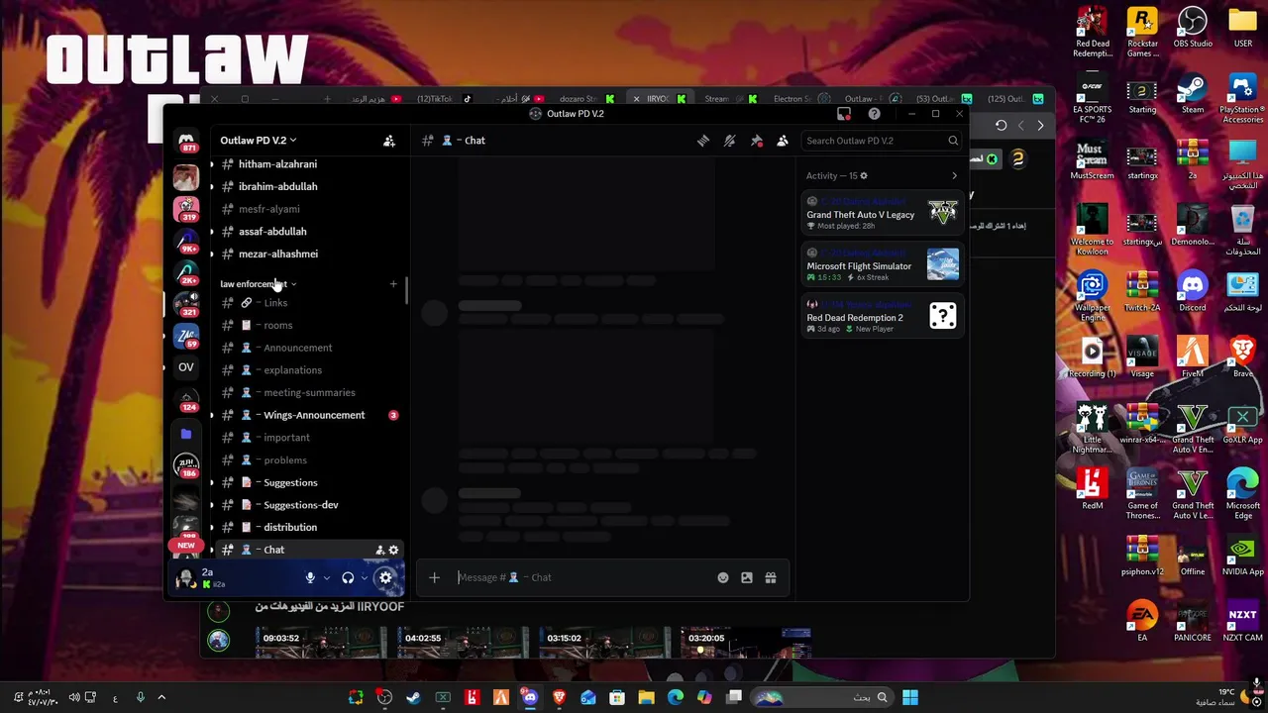The image size is (1268, 713).
Task: Open the rooms channel
Action: (307, 325)
